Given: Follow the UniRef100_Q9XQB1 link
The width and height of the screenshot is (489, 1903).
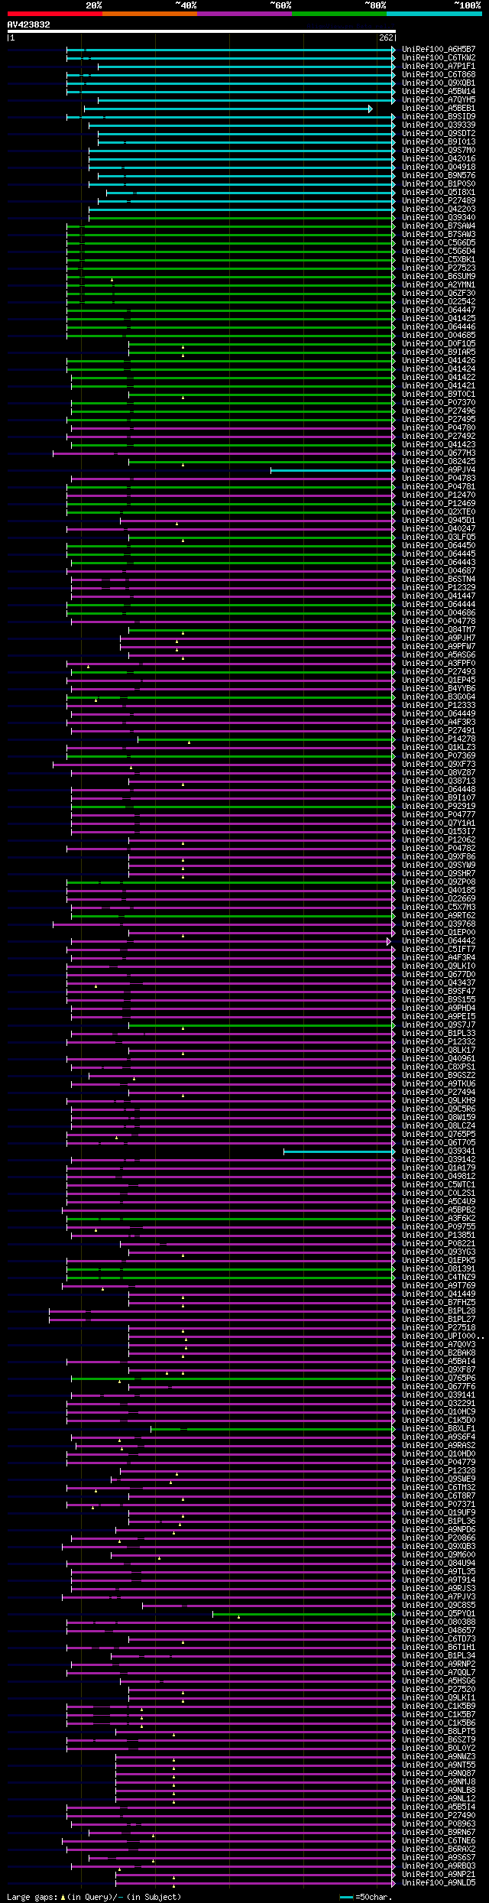Looking at the screenshot, I should point(439,83).
